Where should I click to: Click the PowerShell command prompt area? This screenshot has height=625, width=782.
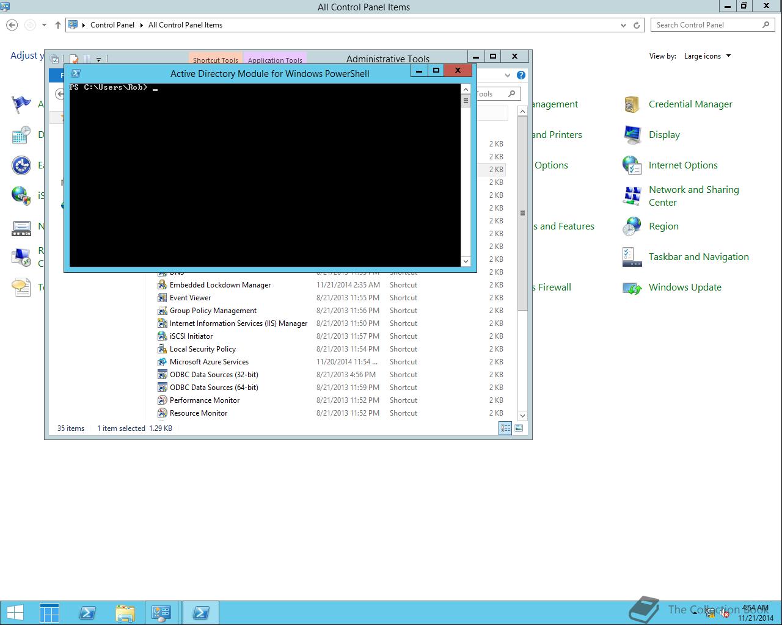[x=265, y=175]
